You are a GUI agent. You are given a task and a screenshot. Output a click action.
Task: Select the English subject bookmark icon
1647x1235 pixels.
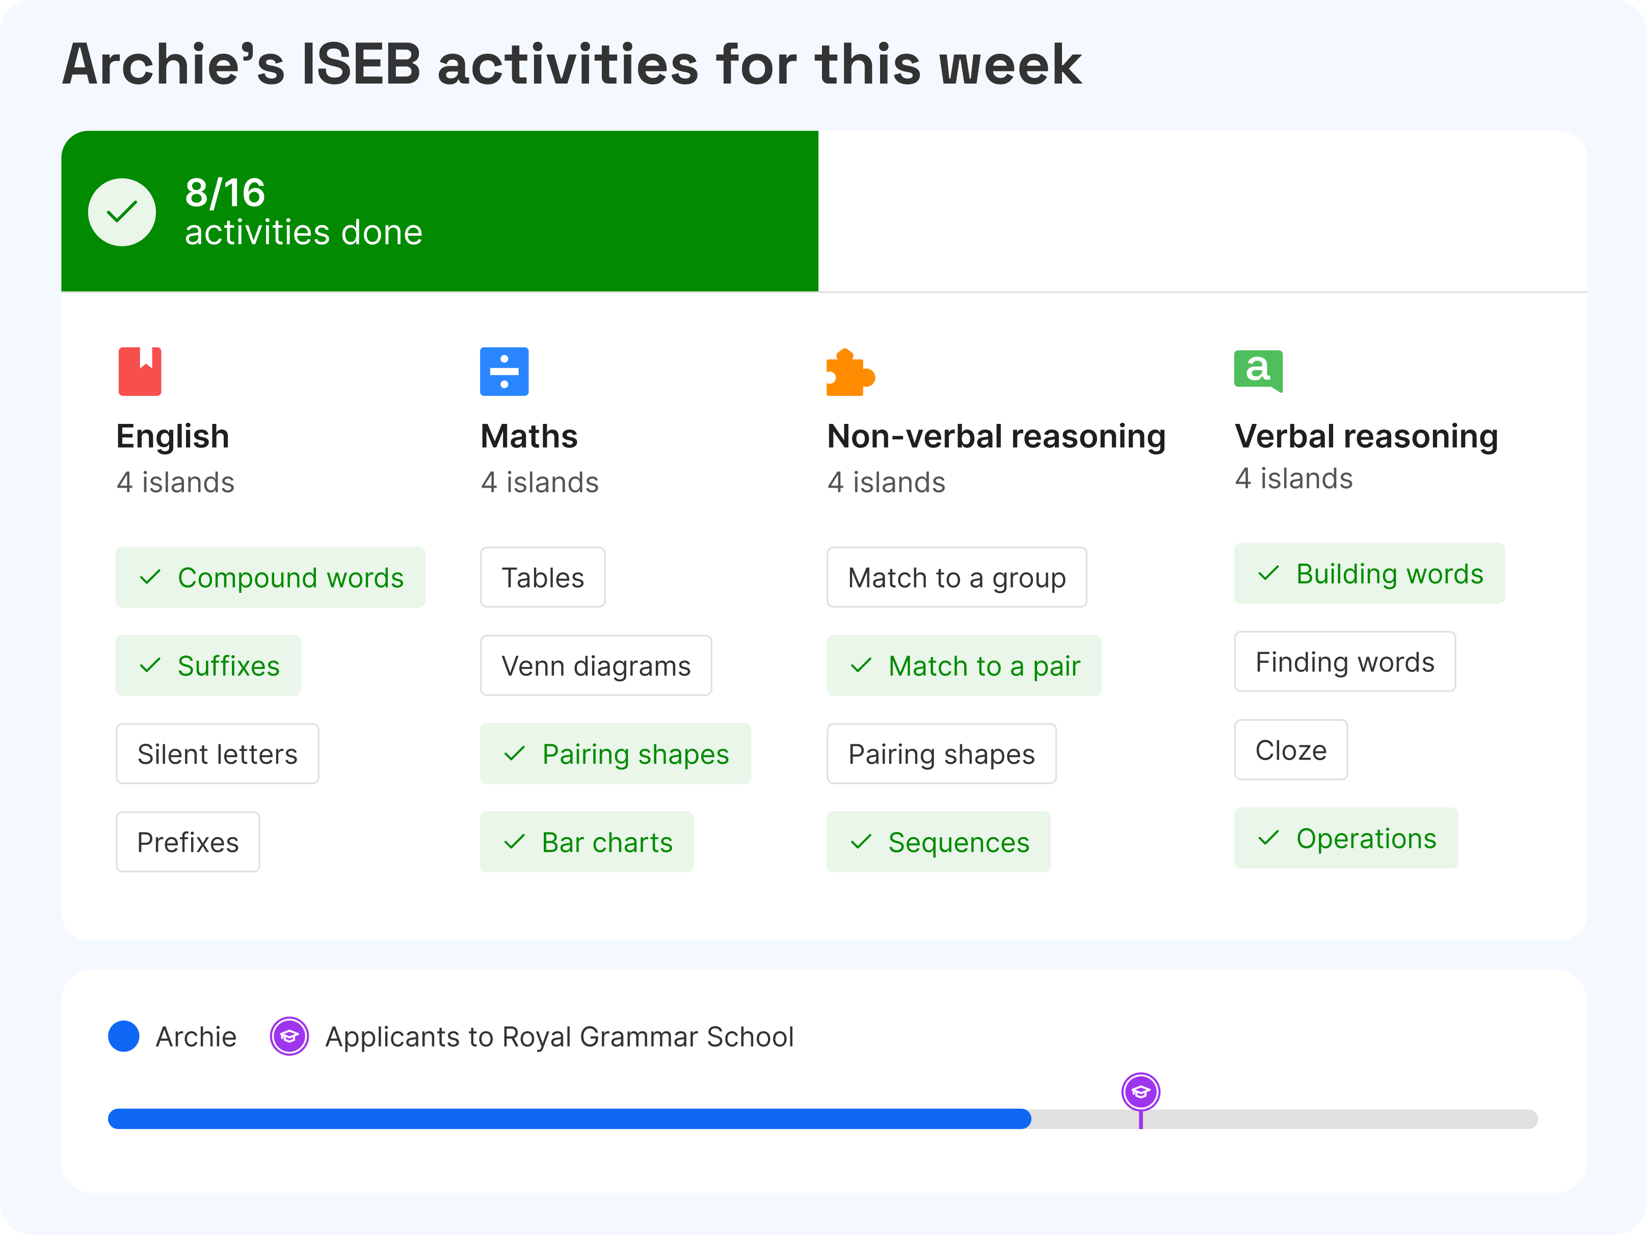(140, 371)
